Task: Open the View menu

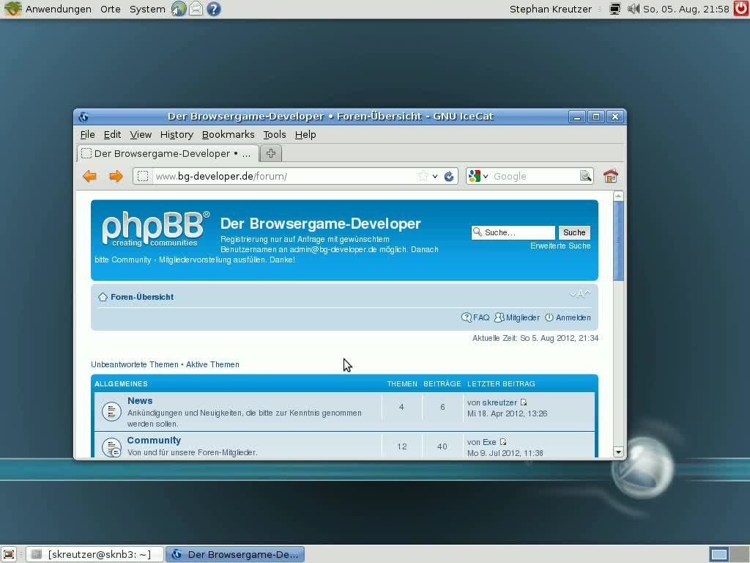Action: [x=141, y=135]
